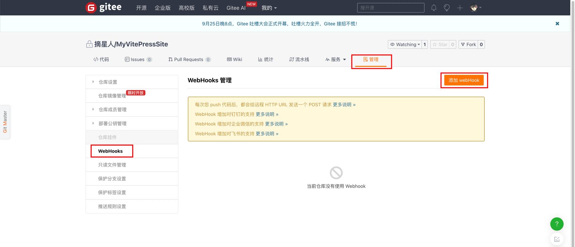Open the Watching dropdown
The width and height of the screenshot is (575, 247).
click(x=405, y=45)
